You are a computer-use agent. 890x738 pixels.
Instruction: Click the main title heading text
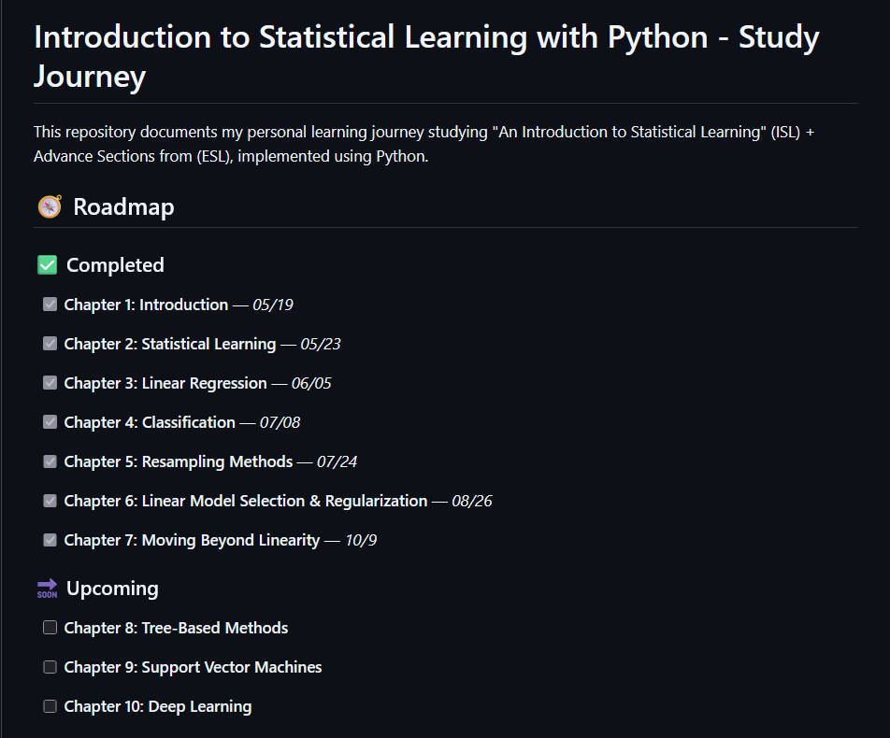pos(426,56)
